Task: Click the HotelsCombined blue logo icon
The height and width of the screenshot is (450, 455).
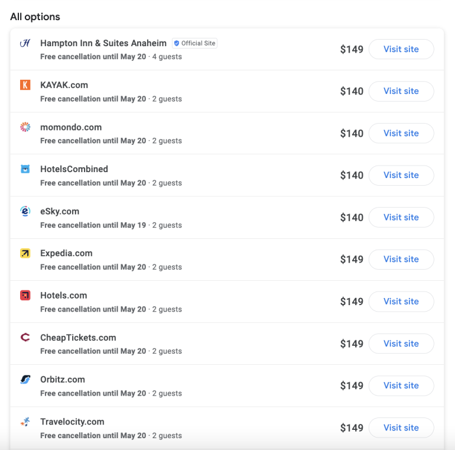Action: tap(25, 169)
